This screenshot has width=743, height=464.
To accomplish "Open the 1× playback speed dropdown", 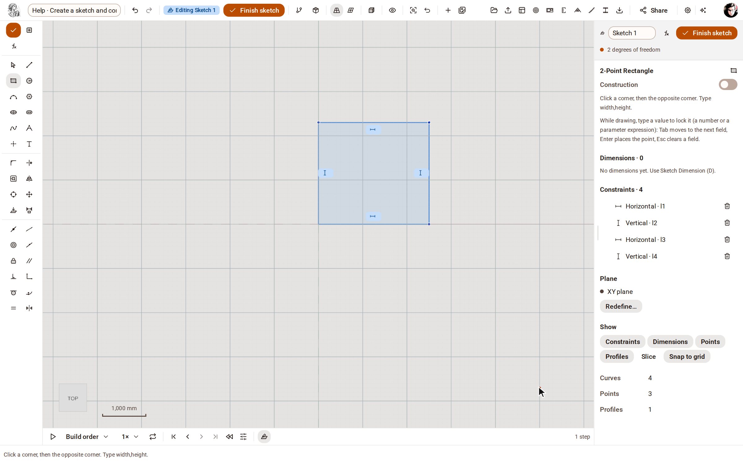I will pos(130,436).
